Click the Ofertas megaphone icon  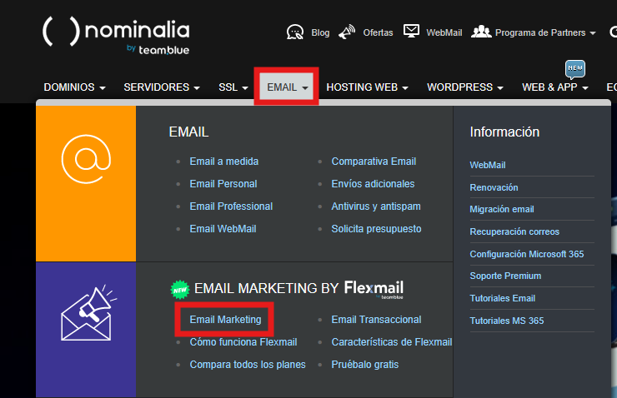(347, 32)
